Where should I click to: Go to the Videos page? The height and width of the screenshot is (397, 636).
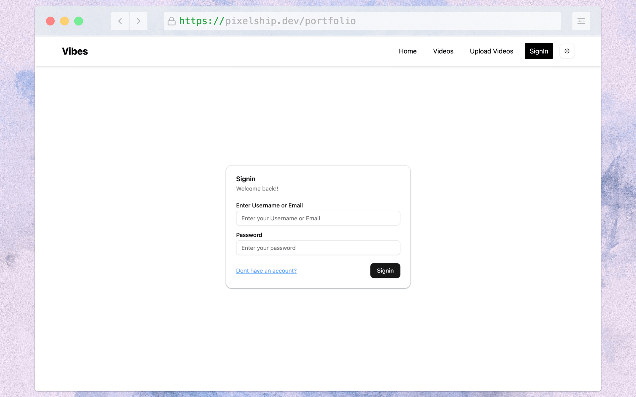point(443,51)
